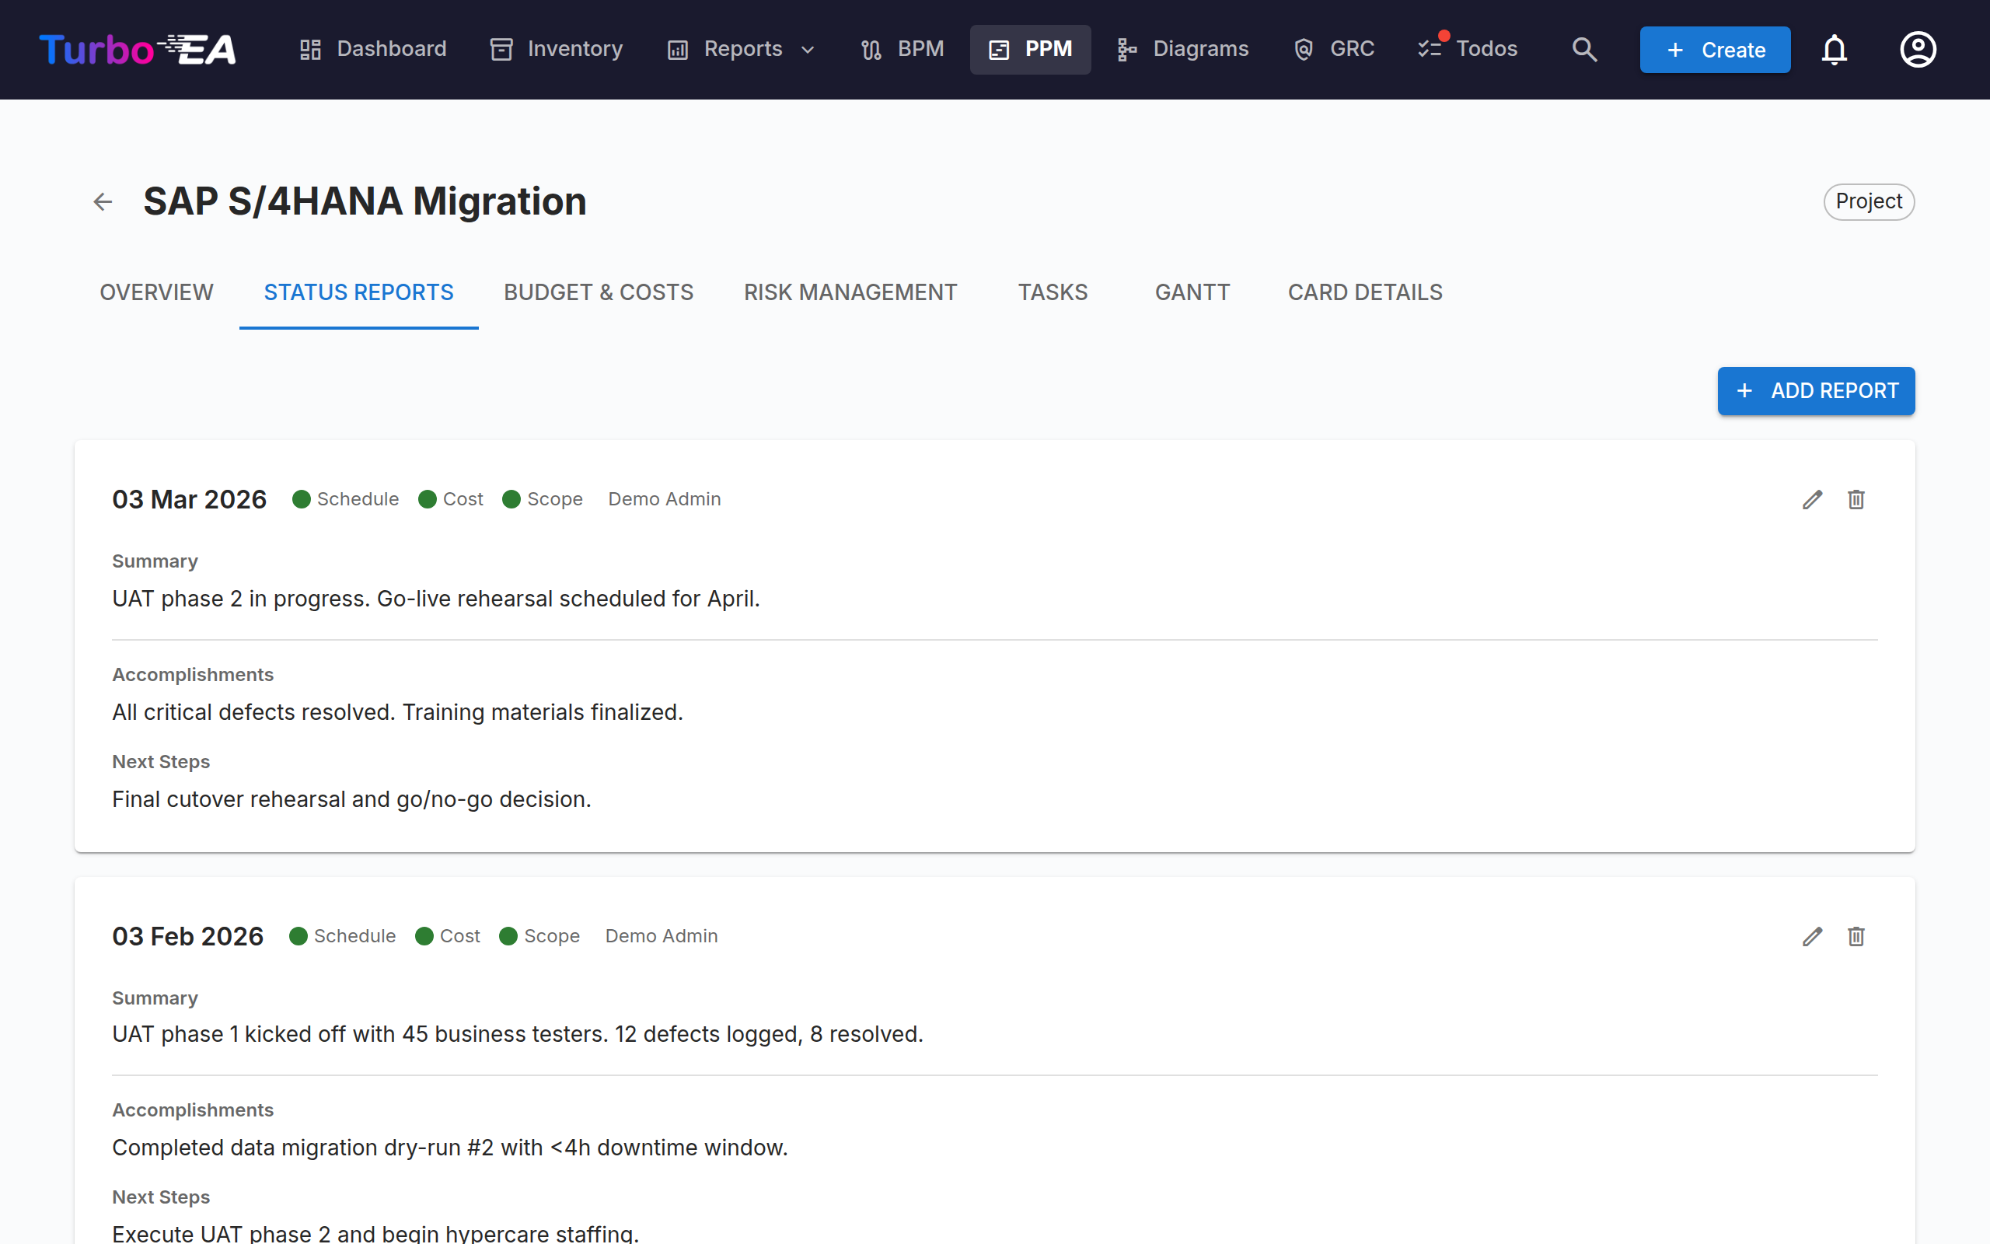Viewport: 1990px width, 1244px height.
Task: Switch to the Risk Management tab
Action: [x=850, y=293]
